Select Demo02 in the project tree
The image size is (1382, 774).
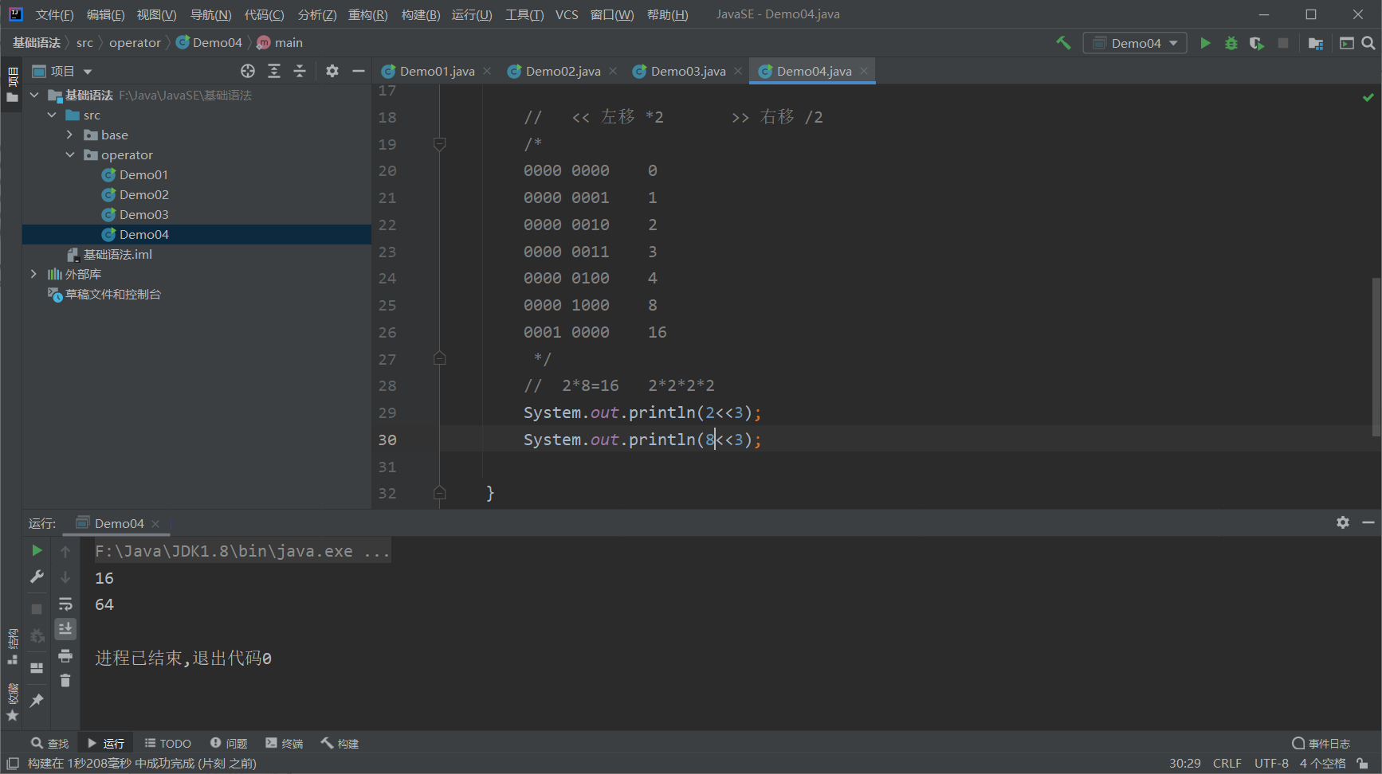click(143, 194)
